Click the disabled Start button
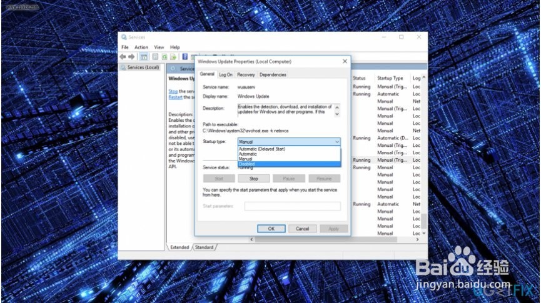Viewport: 541px width, 303px height. click(219, 179)
